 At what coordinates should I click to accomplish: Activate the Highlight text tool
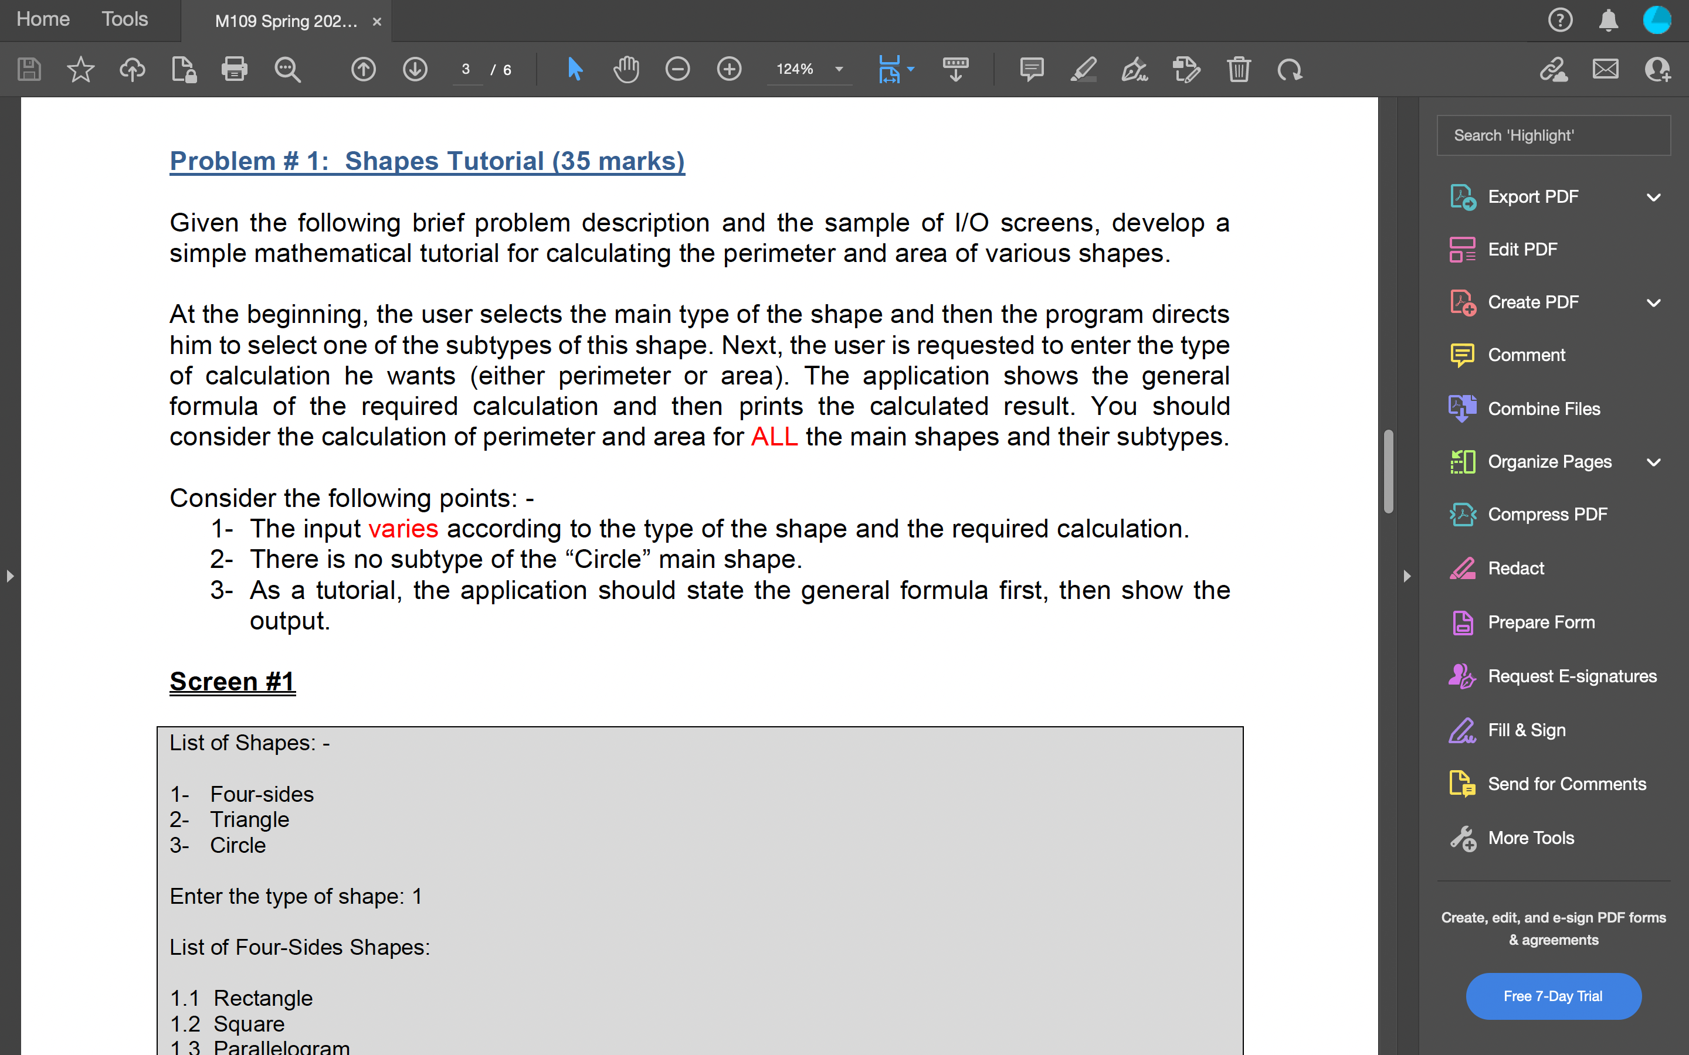(x=1083, y=69)
